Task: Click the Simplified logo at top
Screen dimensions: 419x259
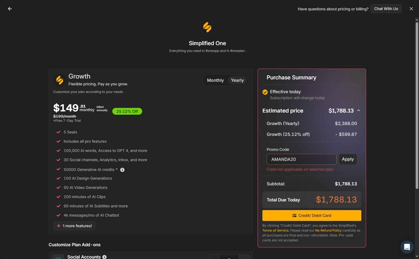Action: tap(207, 27)
